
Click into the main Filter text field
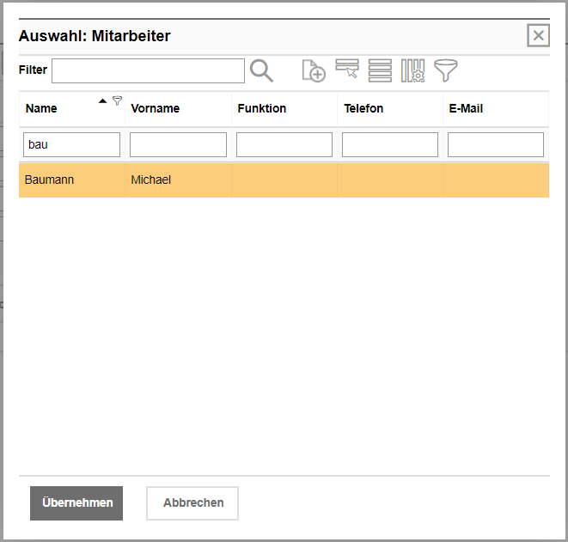148,70
